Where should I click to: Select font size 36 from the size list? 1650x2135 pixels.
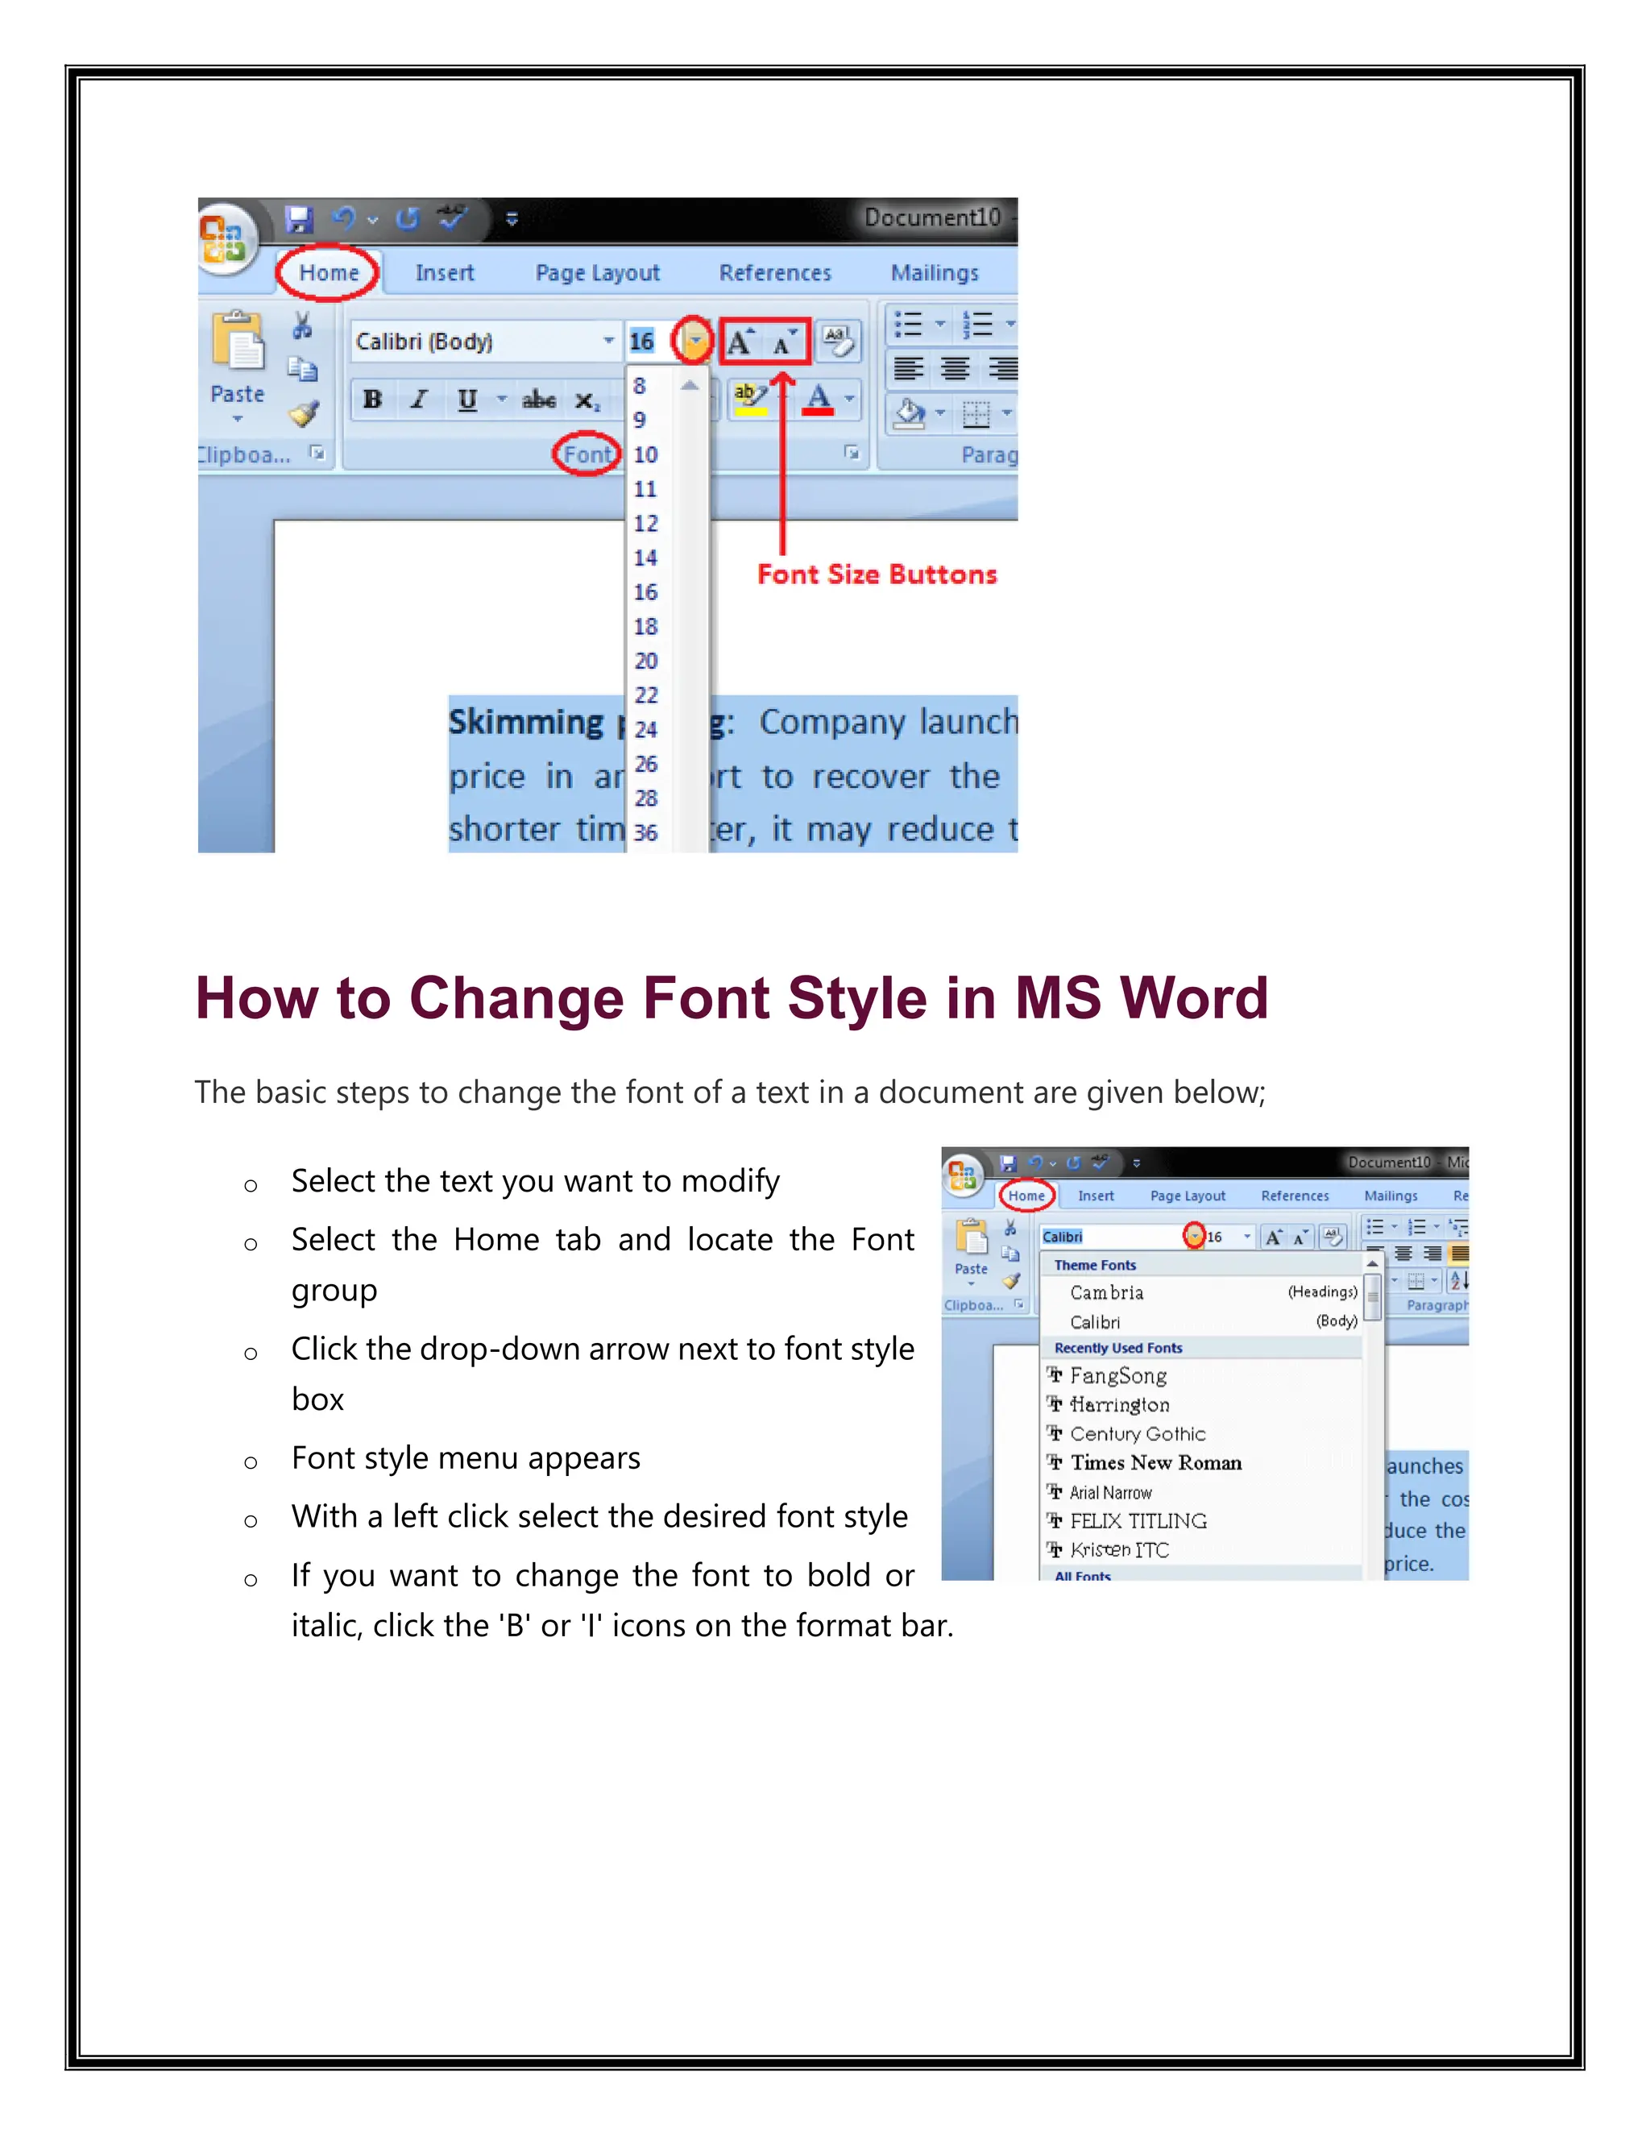coord(645,833)
